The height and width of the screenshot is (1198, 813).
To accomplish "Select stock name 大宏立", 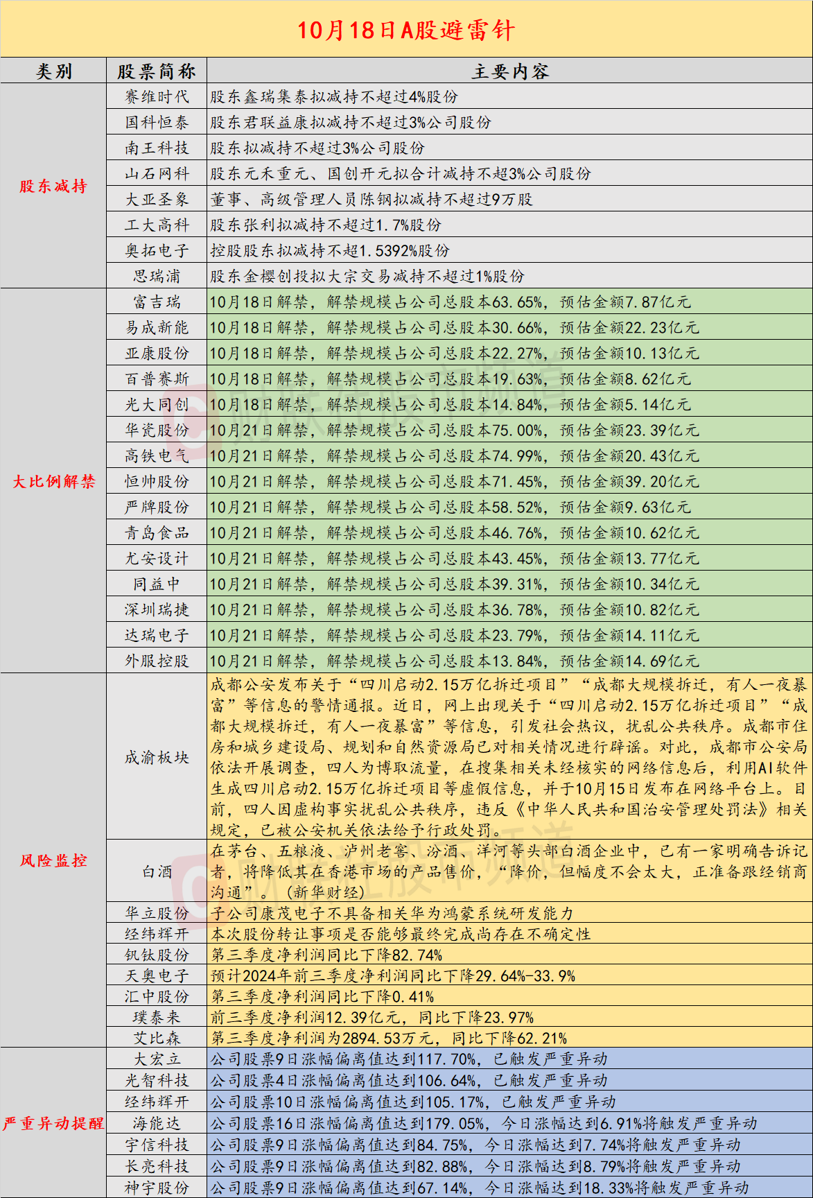I will pos(157,1059).
